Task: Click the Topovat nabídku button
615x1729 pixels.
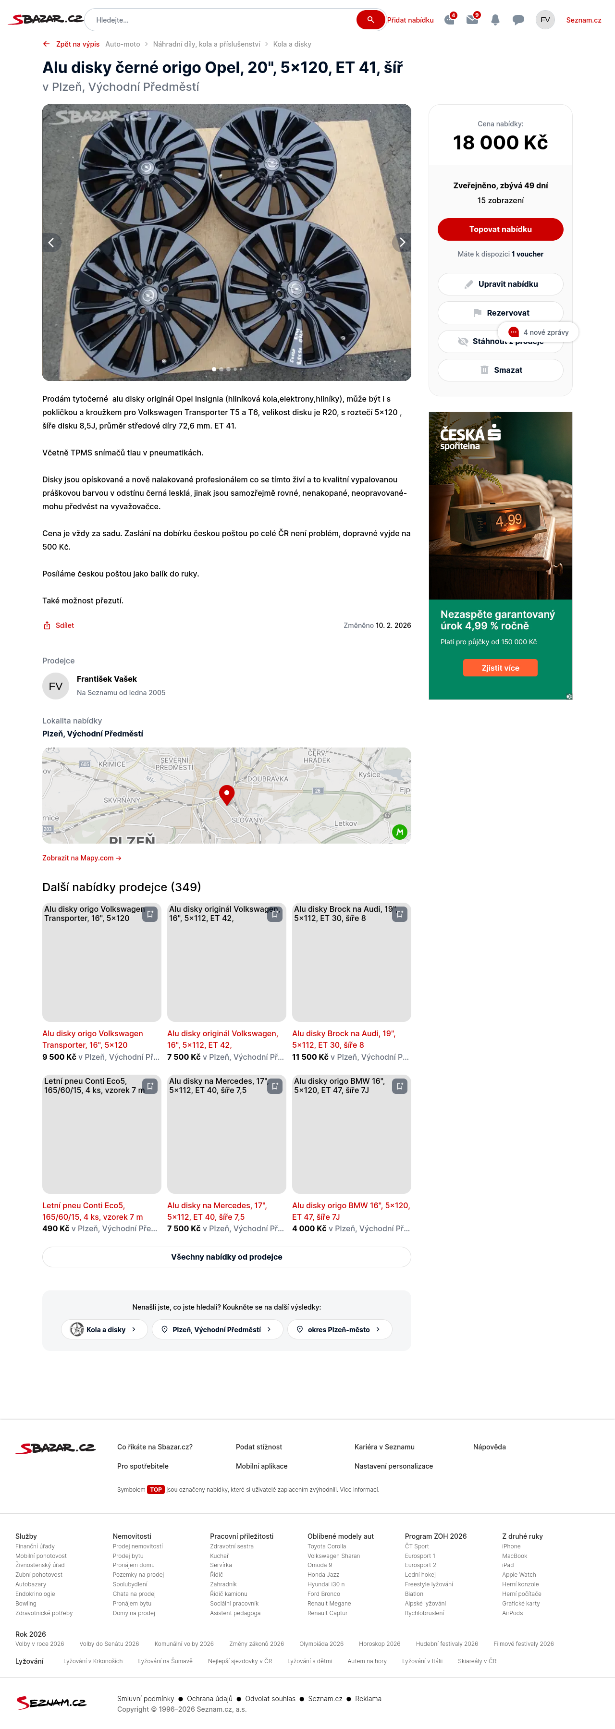Action: (500, 230)
